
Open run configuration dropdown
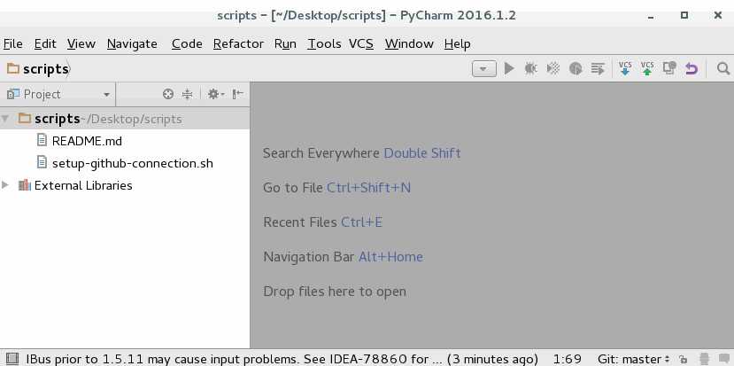point(484,69)
